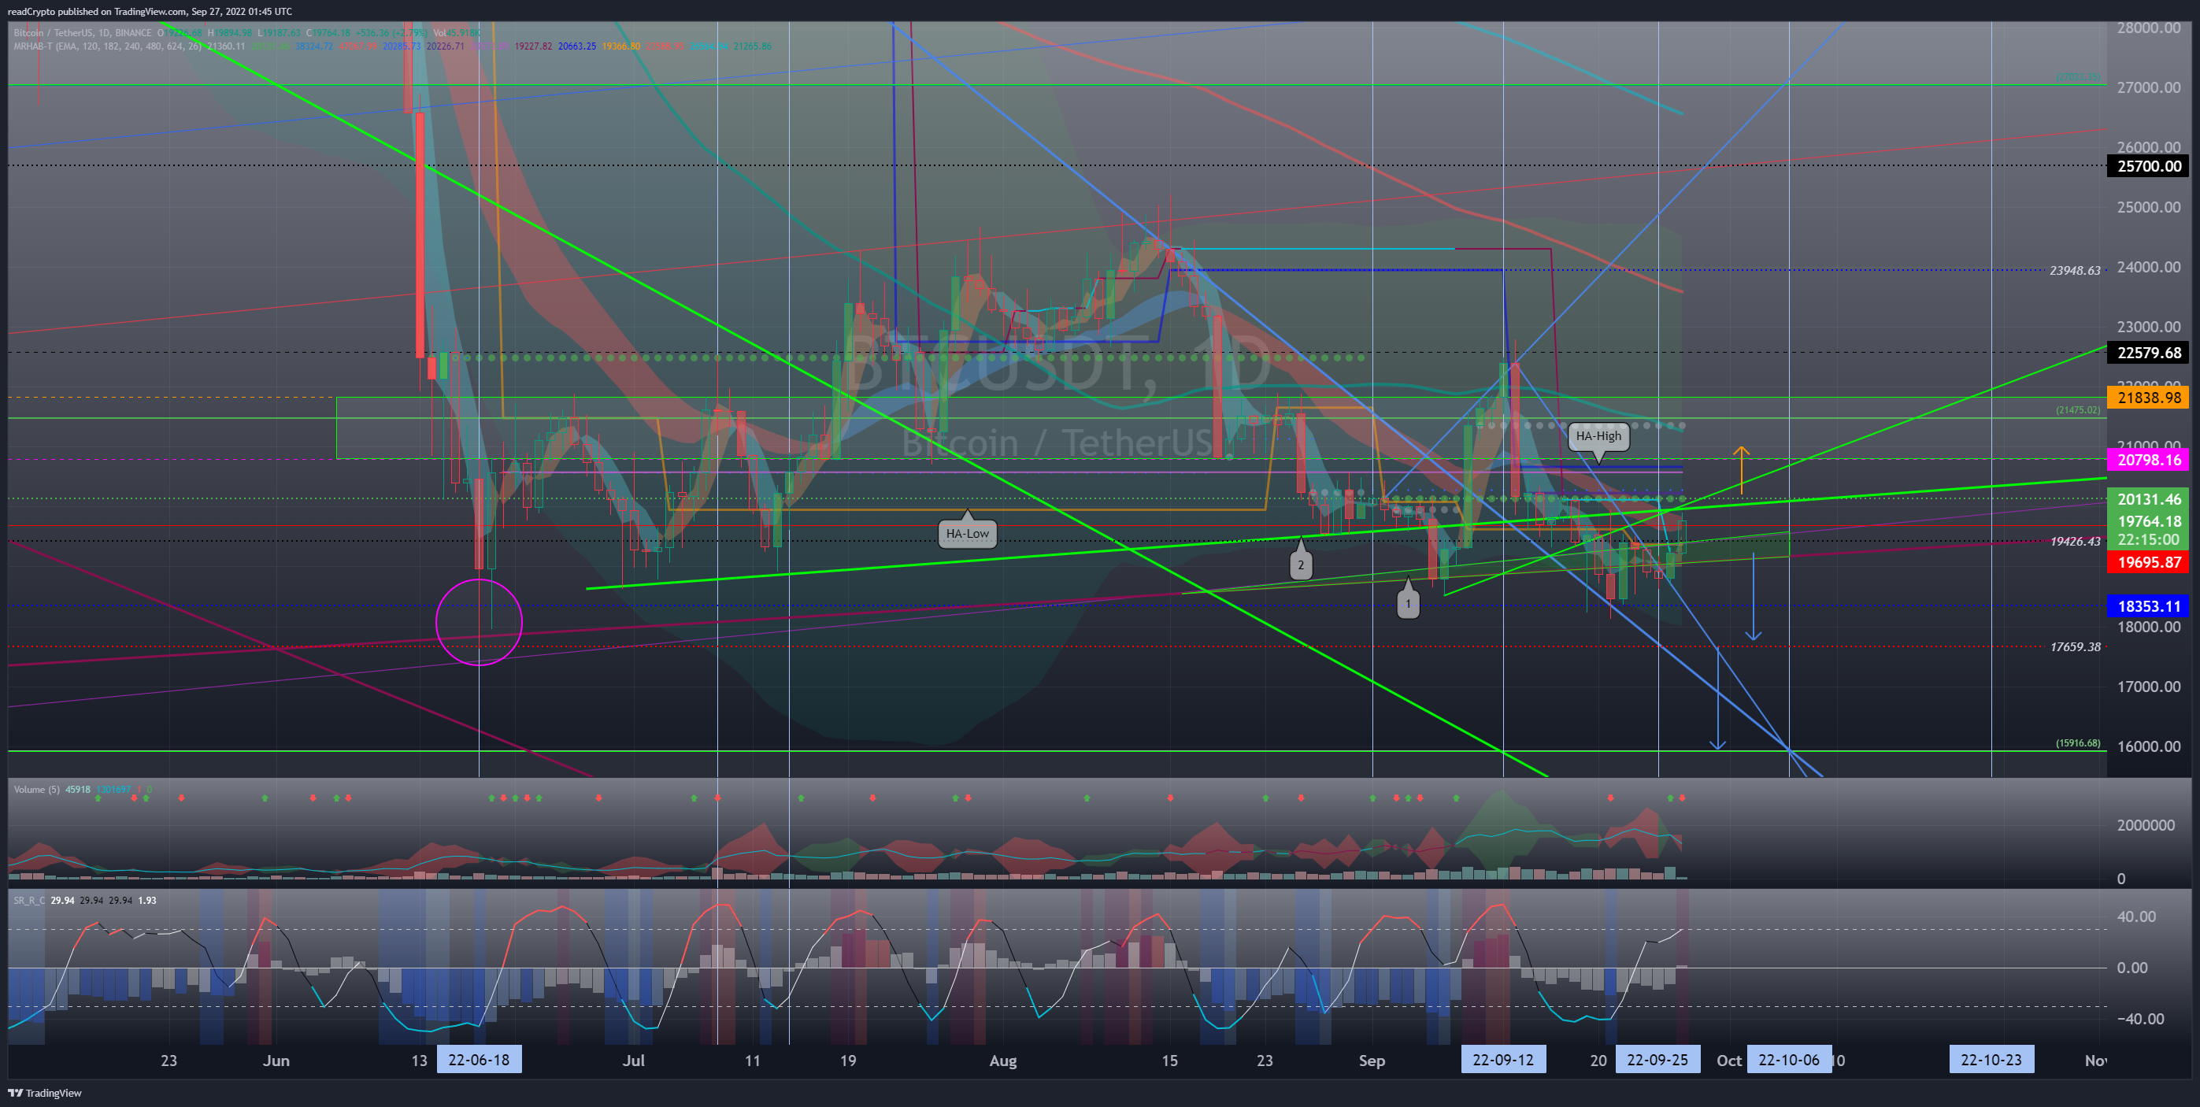Click the Jun label on time axis
Viewport: 2200px width, 1107px height.
point(276,1061)
